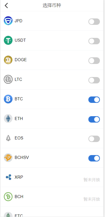This screenshot has height=217, width=105.
Task: Enable the EOS toggle
Action: pyautogui.click(x=94, y=139)
